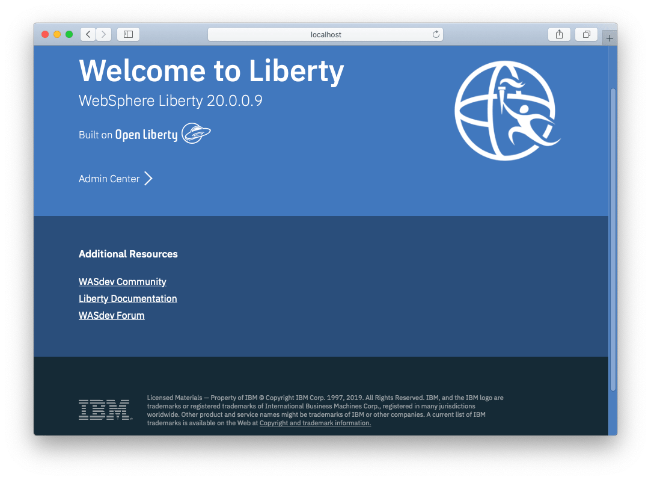Reload the localhost page

(x=436, y=34)
